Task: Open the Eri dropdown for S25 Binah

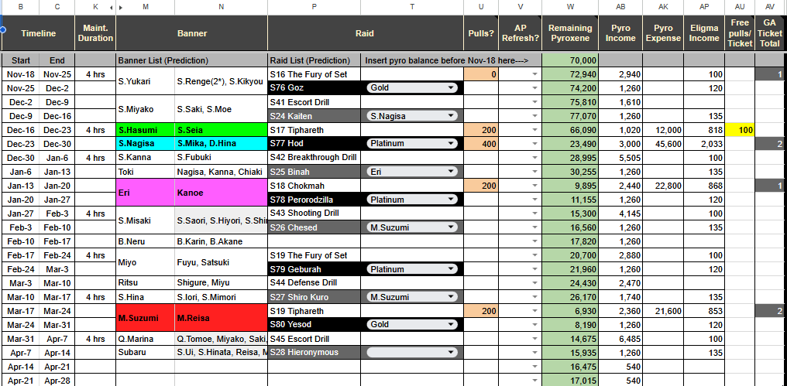Action: coord(412,172)
